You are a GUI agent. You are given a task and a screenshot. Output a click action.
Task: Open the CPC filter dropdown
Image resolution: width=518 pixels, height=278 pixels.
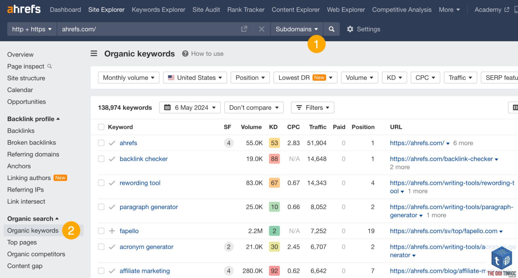pyautogui.click(x=425, y=78)
